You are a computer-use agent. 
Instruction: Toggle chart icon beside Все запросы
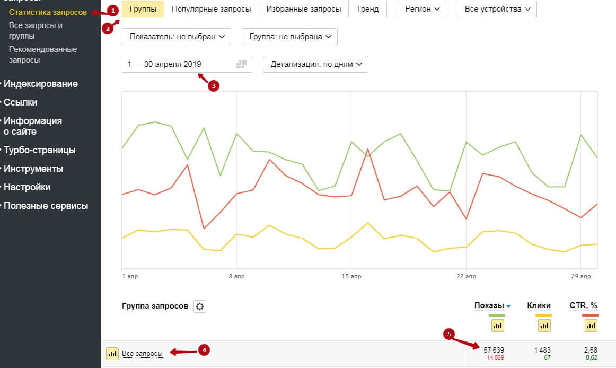tap(112, 354)
